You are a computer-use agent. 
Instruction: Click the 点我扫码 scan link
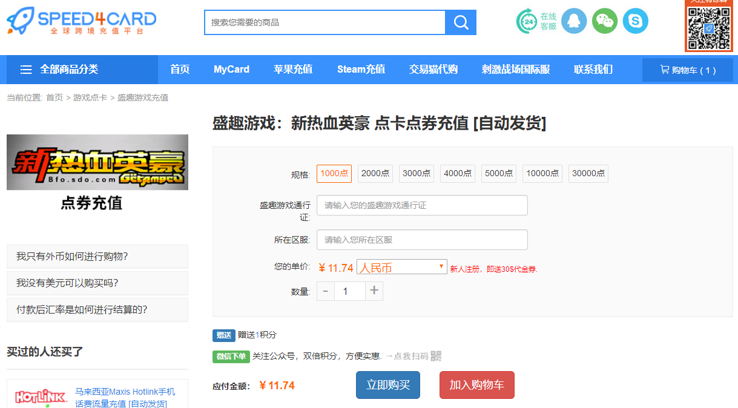point(411,356)
